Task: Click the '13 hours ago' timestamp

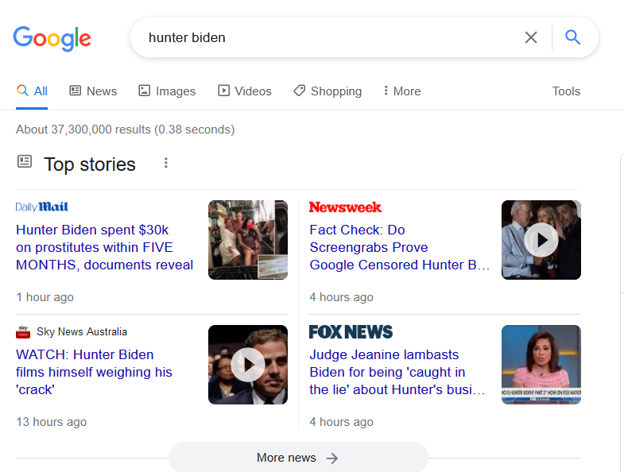Action: (x=52, y=422)
